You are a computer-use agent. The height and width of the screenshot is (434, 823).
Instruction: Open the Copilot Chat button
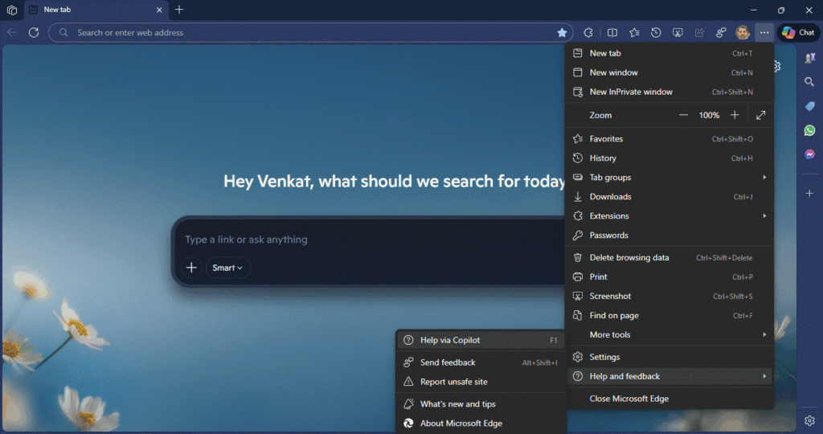coord(798,32)
